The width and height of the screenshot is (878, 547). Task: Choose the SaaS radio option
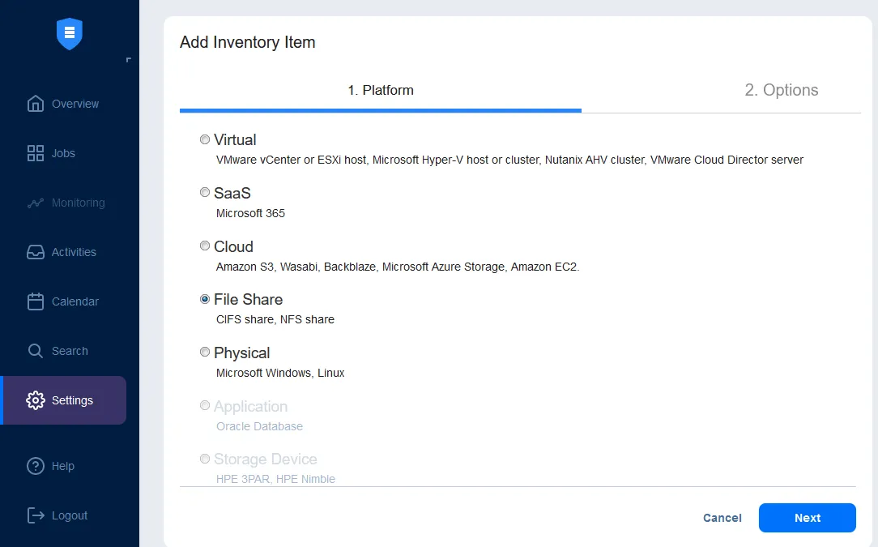coord(205,193)
